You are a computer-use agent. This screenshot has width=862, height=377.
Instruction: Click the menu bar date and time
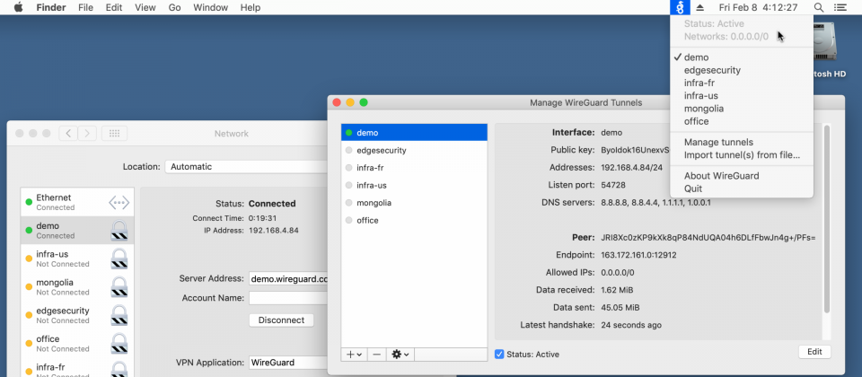point(758,8)
